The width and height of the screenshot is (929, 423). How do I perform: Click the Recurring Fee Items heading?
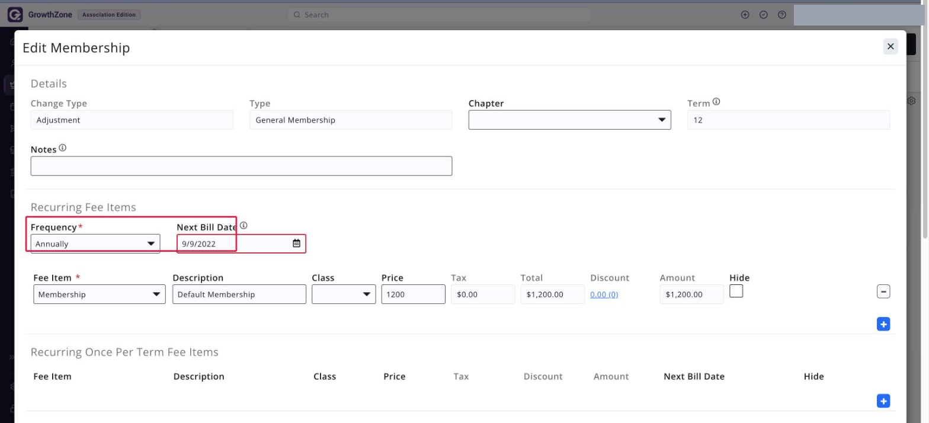tap(84, 207)
